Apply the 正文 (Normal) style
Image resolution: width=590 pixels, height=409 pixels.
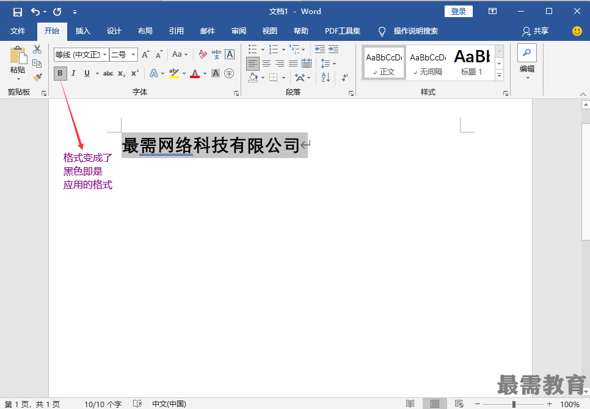click(x=384, y=62)
